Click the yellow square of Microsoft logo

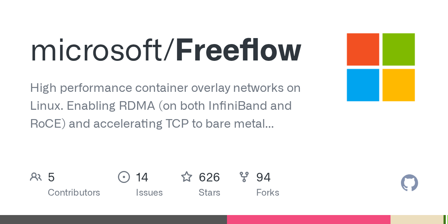click(x=399, y=85)
